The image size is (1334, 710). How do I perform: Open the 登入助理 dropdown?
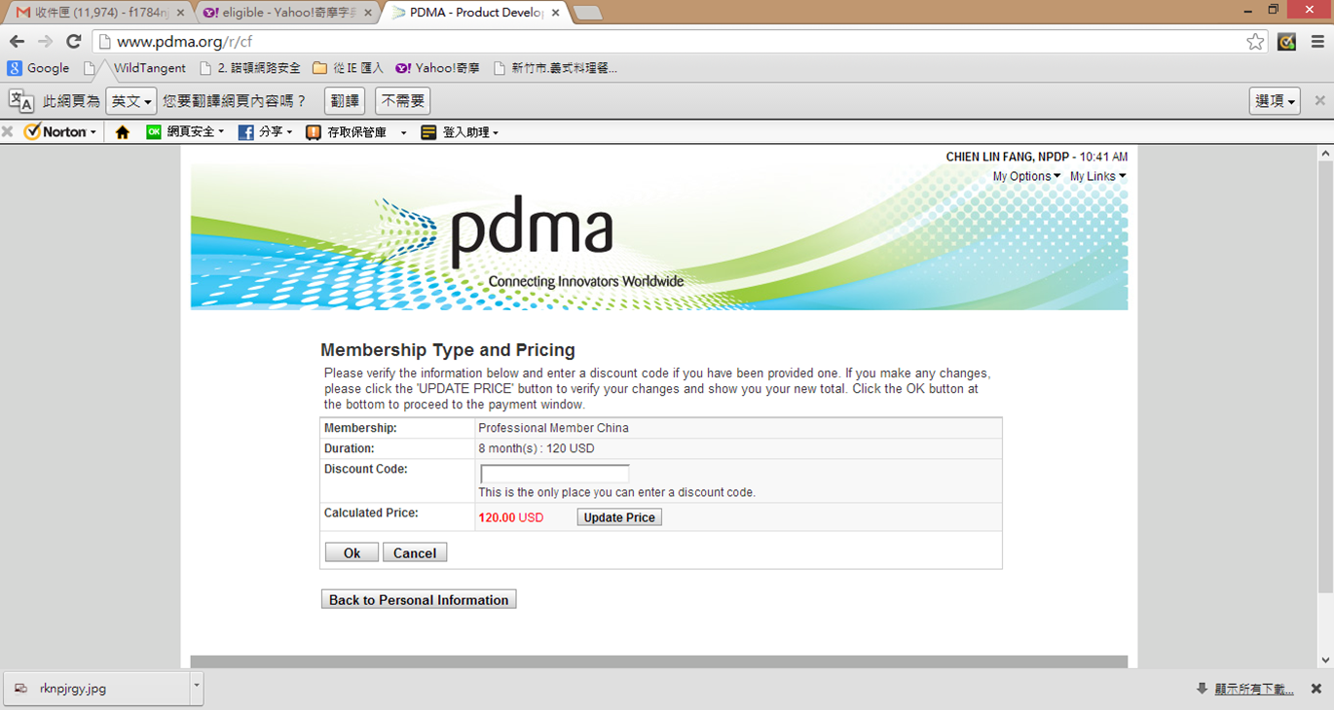coord(460,132)
